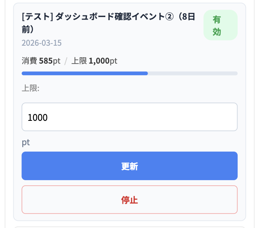Image resolution: width=262 pixels, height=228 pixels.
Task: Click the blue 更新 button
Action: (x=129, y=166)
